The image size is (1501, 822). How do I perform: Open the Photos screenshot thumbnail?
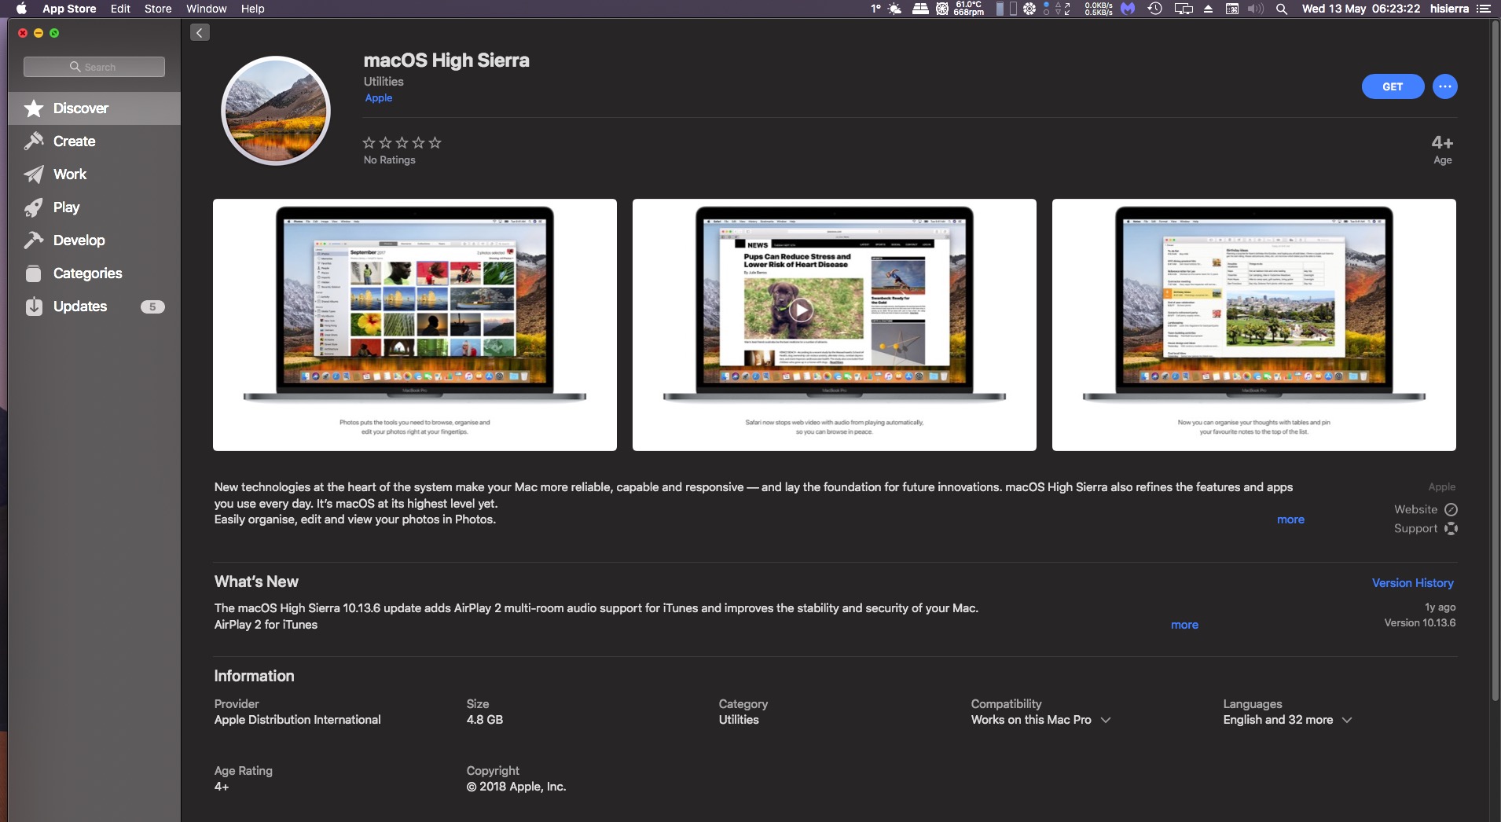pos(415,325)
